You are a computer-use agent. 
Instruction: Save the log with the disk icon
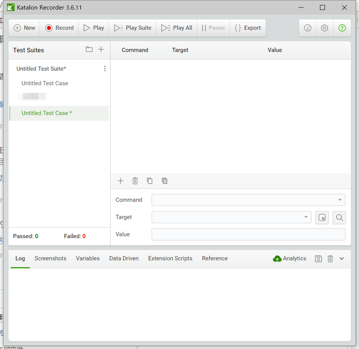point(318,259)
